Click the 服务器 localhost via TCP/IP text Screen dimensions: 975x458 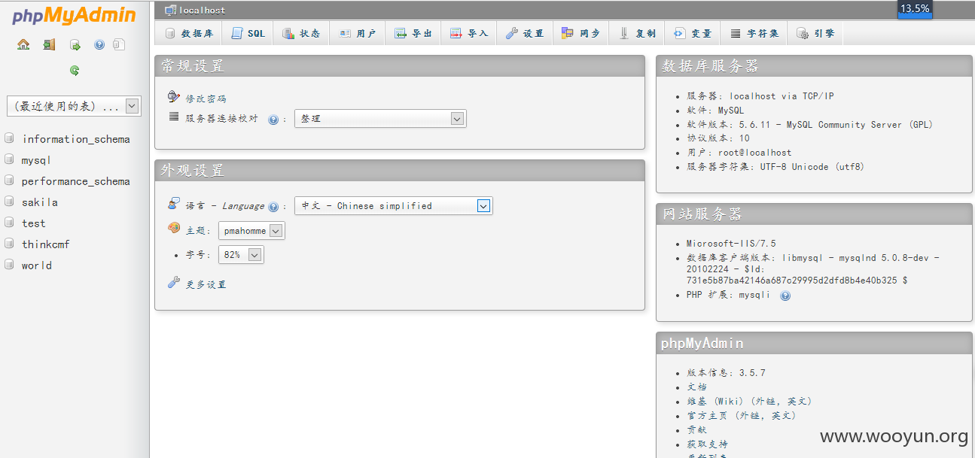(x=760, y=96)
